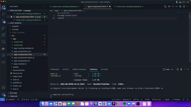Open Spotify from the dock
The width and height of the screenshot is (191, 107).
[x=124, y=104]
